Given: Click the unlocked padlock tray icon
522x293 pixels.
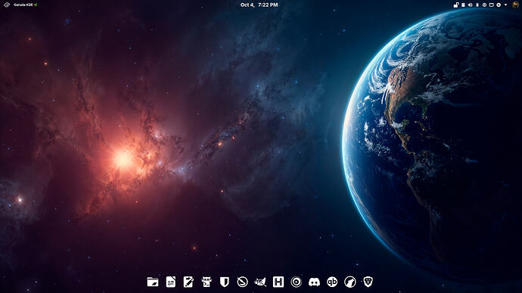Looking at the screenshot, I should (x=455, y=5).
